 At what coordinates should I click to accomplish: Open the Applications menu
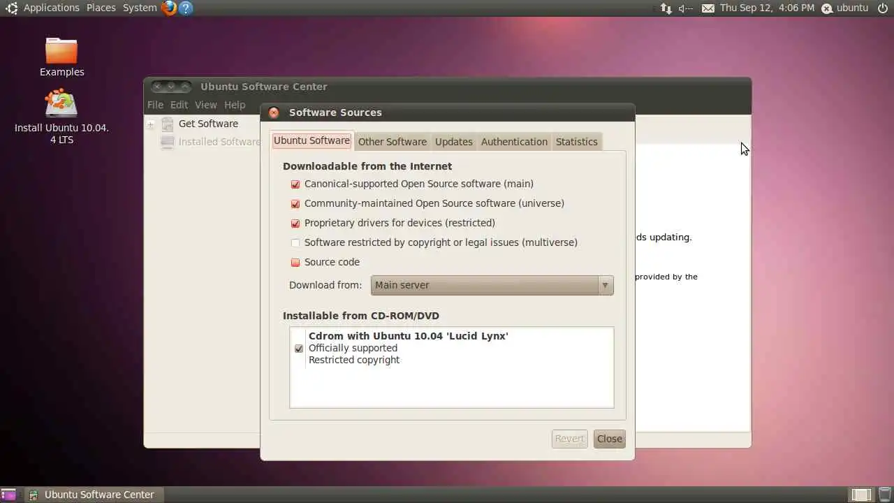(x=52, y=8)
